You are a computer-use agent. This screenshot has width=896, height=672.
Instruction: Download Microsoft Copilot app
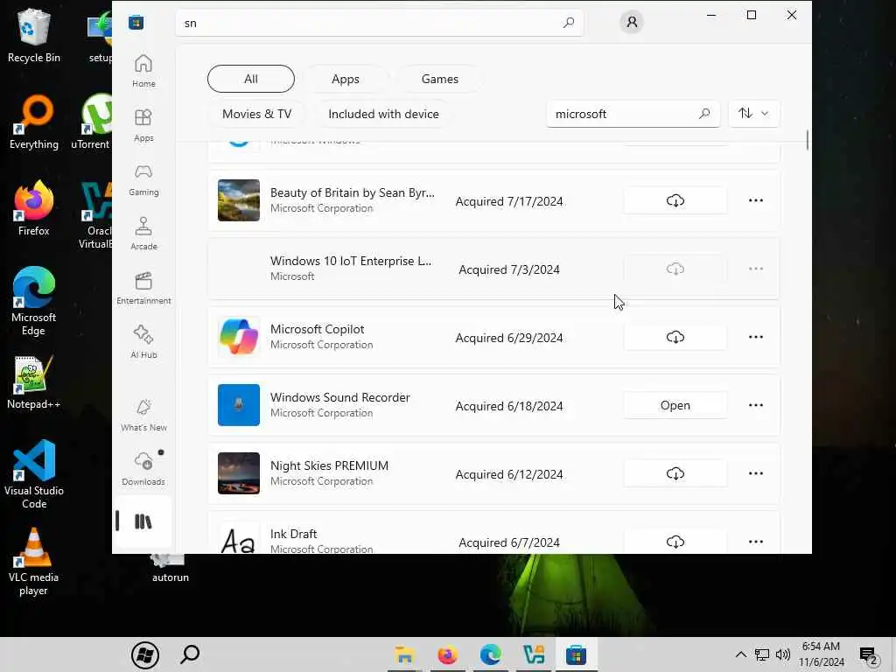tap(675, 337)
